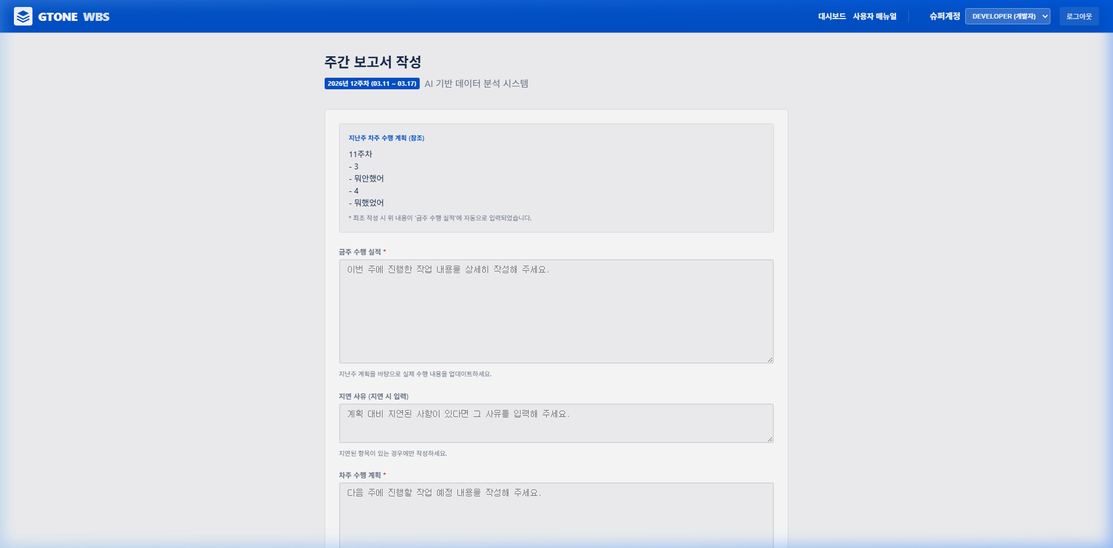Viewport: 1113px width, 548px height.
Task: Click the GTONE WBS stacked-layers logo icon
Action: point(23,16)
